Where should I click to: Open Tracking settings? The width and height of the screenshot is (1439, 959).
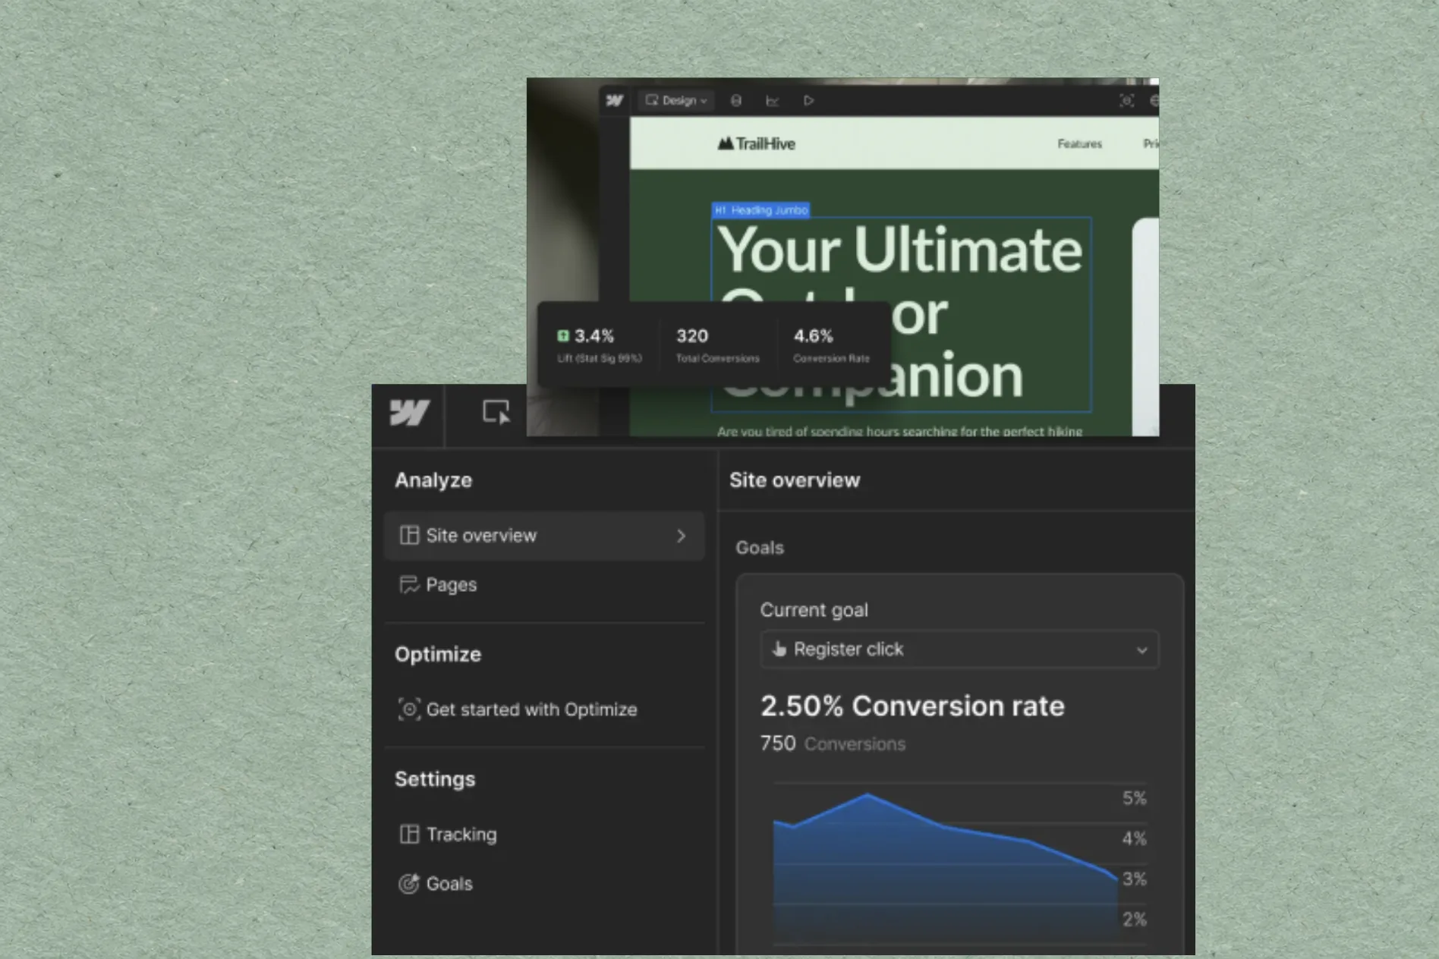coord(448,835)
